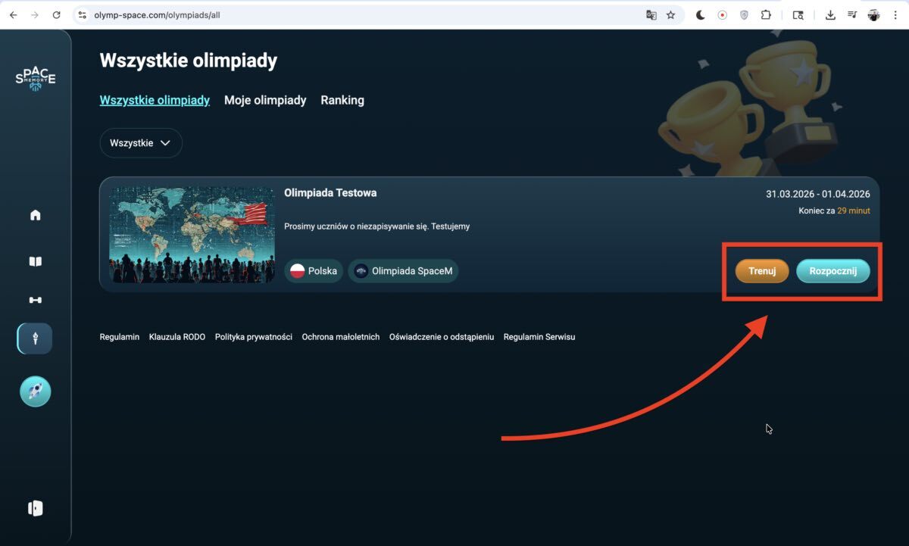The image size is (909, 546).
Task: Open the Chrome three-dot menu
Action: 895,15
